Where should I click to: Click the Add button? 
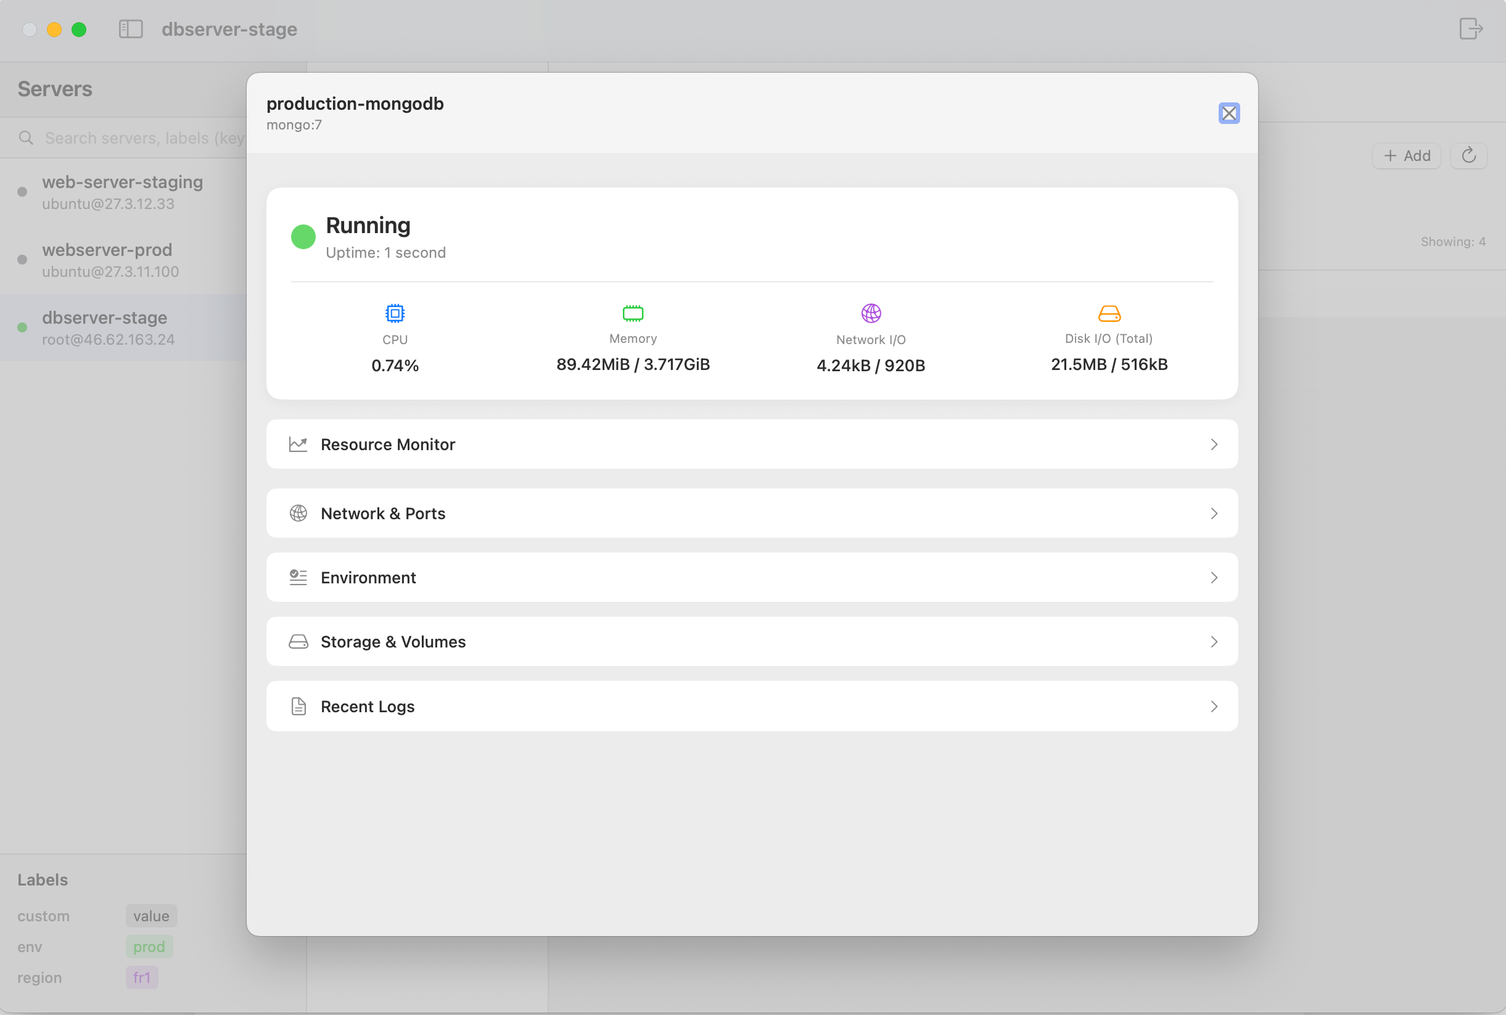tap(1406, 155)
